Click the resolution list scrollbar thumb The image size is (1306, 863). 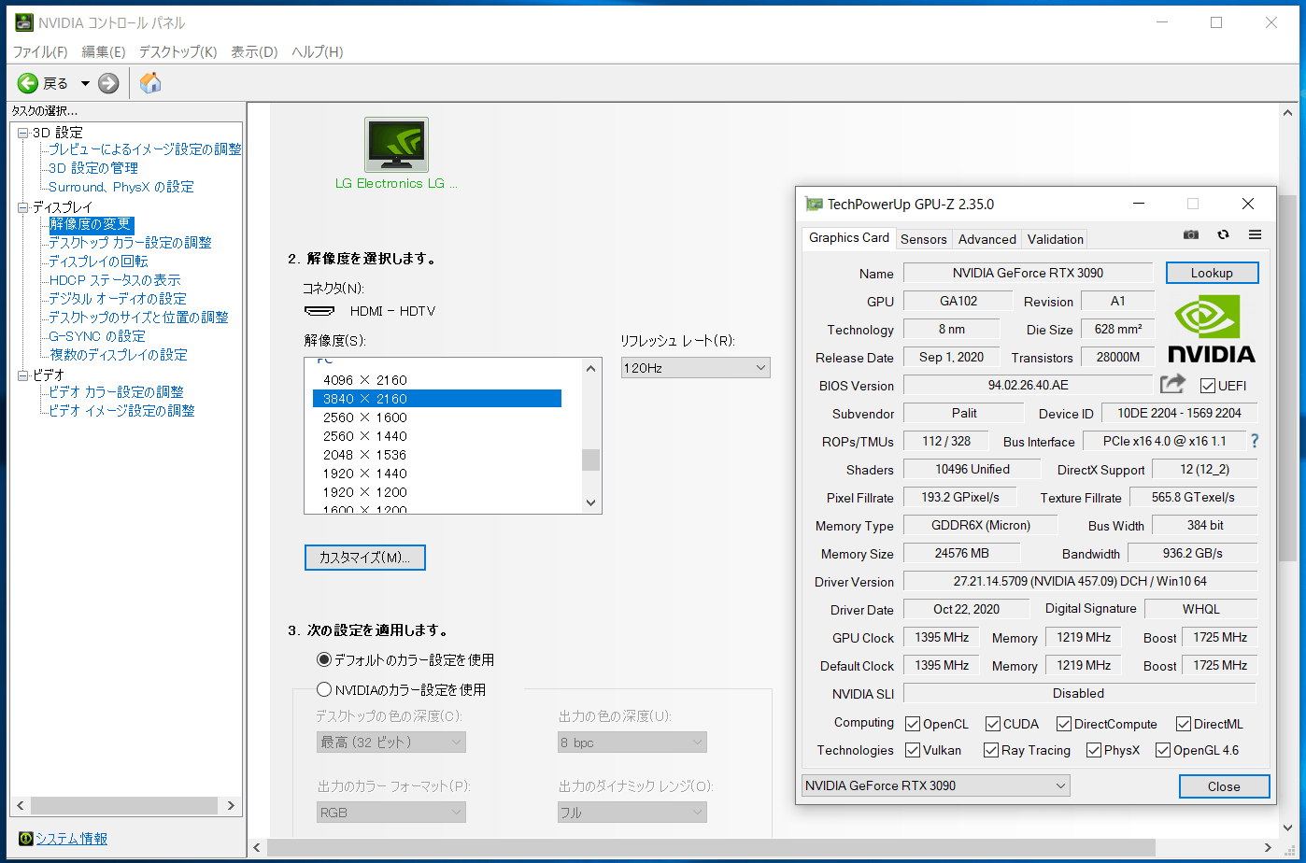coord(590,460)
